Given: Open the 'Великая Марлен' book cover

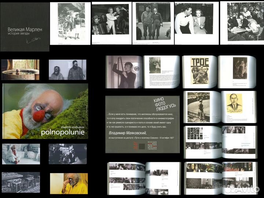Looking at the screenshot, I should click(24, 27).
